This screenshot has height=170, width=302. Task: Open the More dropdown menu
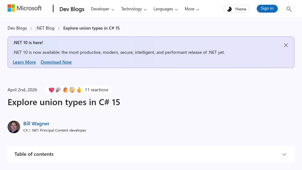tap(192, 9)
